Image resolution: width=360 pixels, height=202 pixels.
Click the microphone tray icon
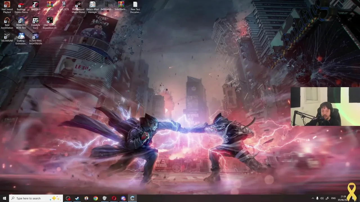317,198
